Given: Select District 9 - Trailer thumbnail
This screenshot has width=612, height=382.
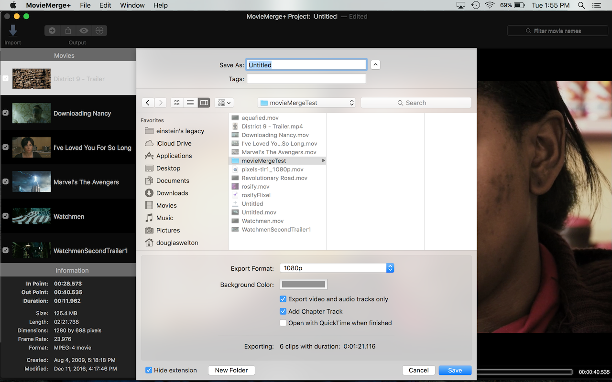Looking at the screenshot, I should pos(32,79).
